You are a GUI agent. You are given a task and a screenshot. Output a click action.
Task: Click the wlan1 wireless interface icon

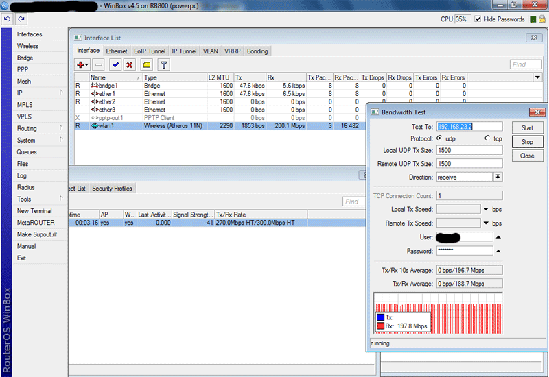pos(95,125)
